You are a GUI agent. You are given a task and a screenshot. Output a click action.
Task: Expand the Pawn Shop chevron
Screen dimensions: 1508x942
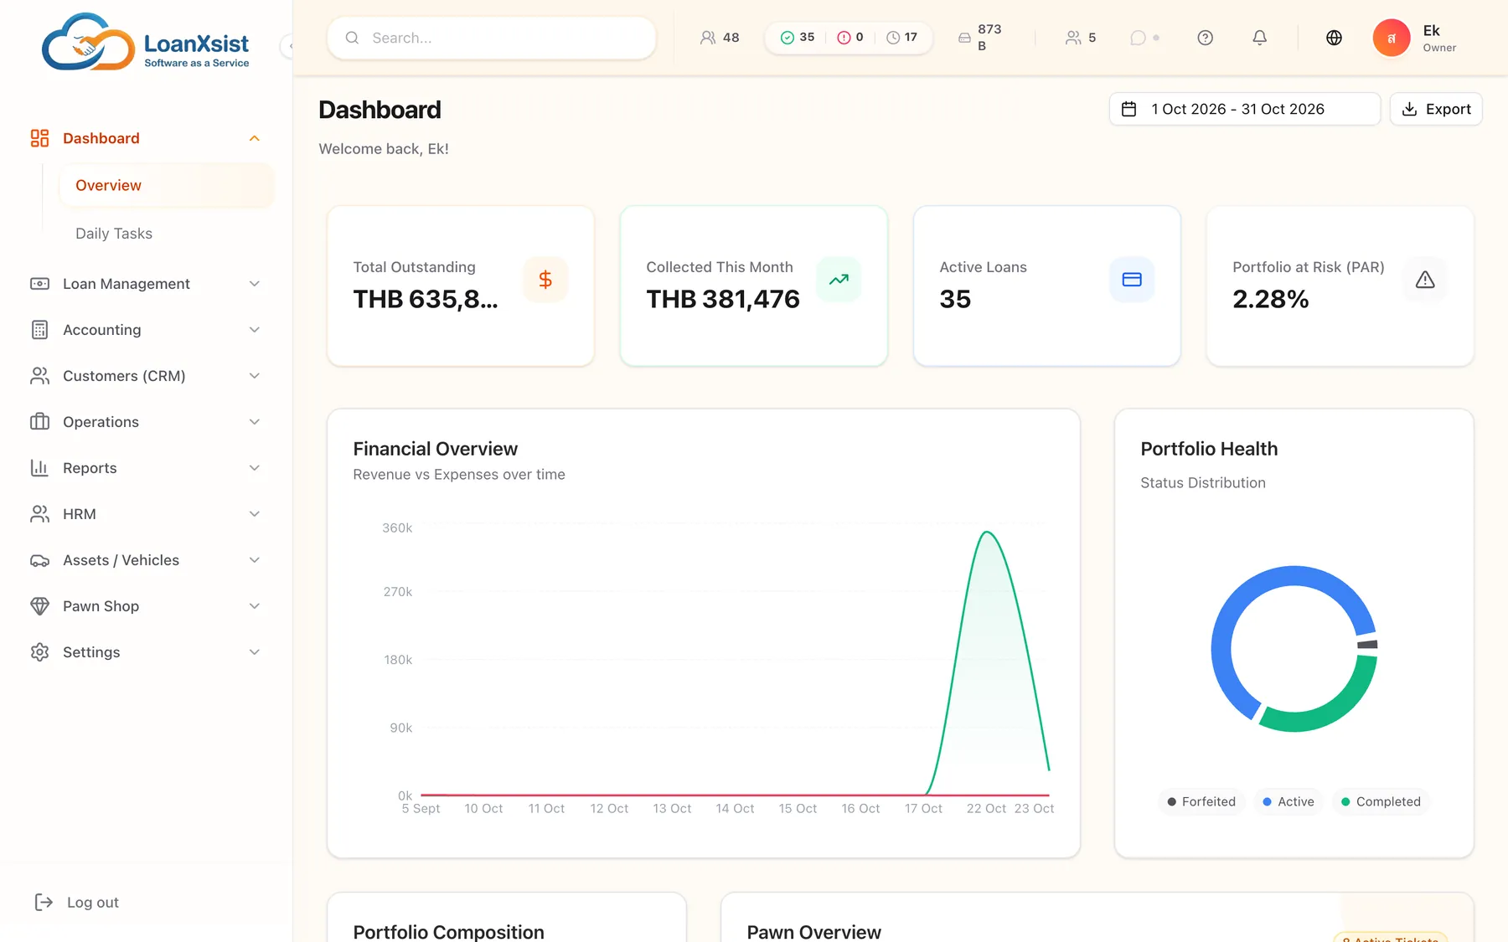[x=255, y=606]
